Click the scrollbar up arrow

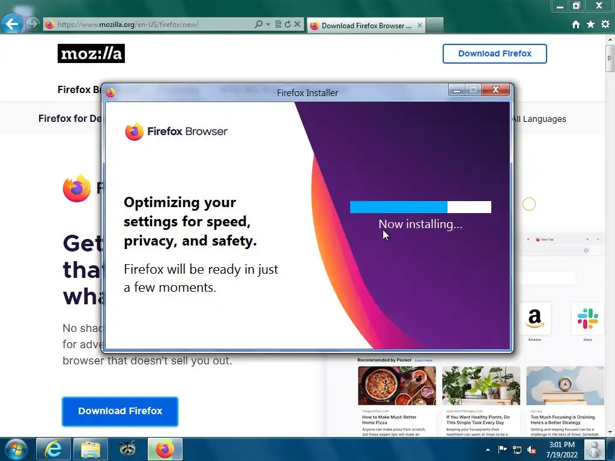[x=610, y=40]
